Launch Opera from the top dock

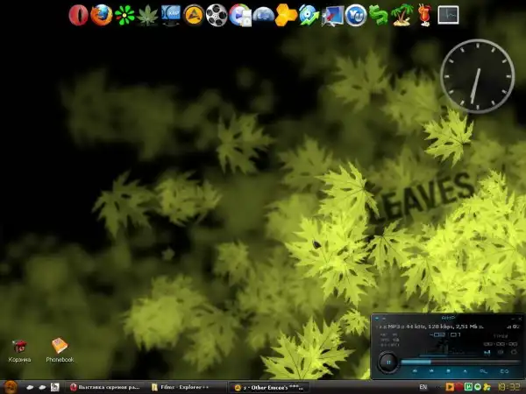pyautogui.click(x=78, y=15)
